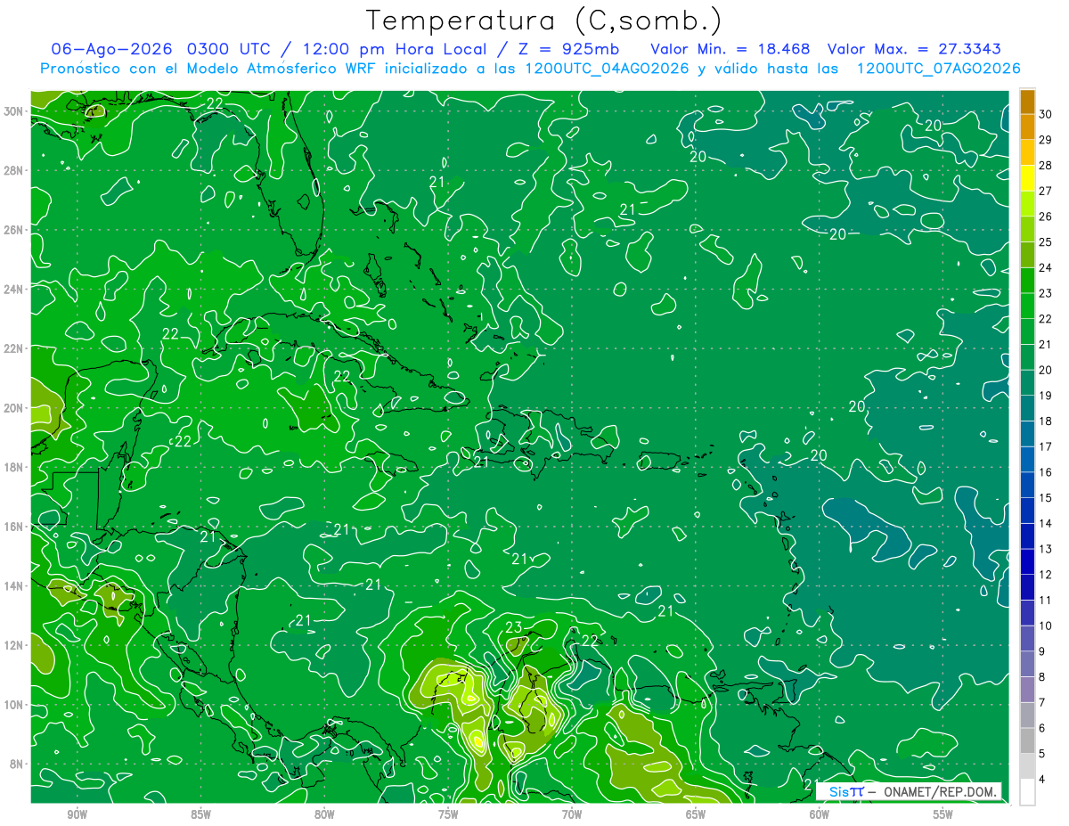Click the "20N" latitude axis label

tap(12, 408)
